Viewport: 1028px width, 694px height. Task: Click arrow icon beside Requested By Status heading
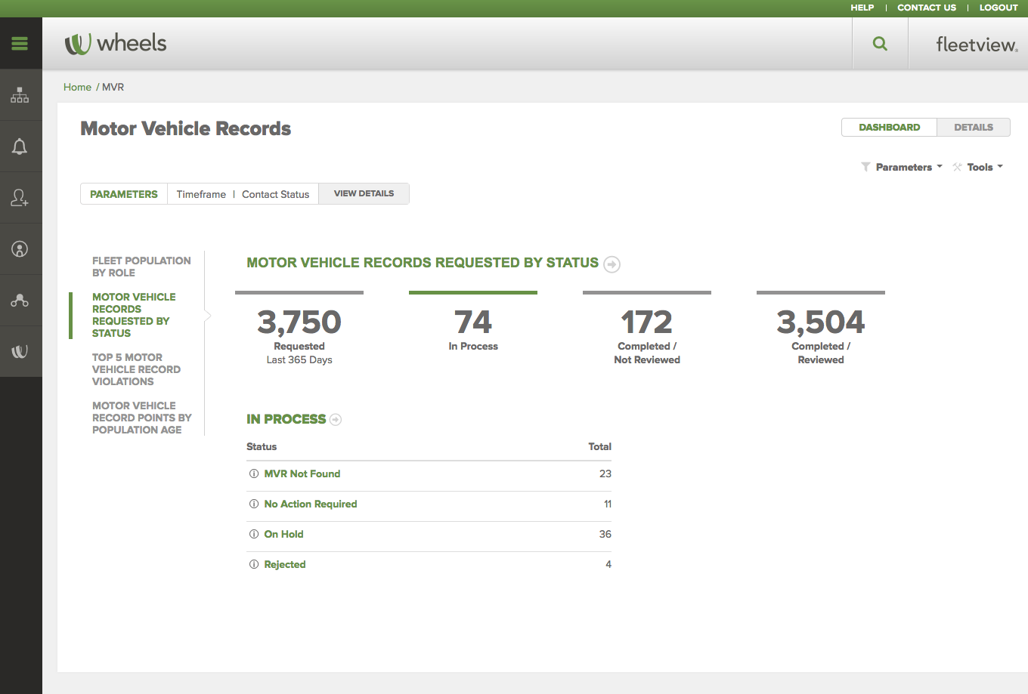pos(612,264)
